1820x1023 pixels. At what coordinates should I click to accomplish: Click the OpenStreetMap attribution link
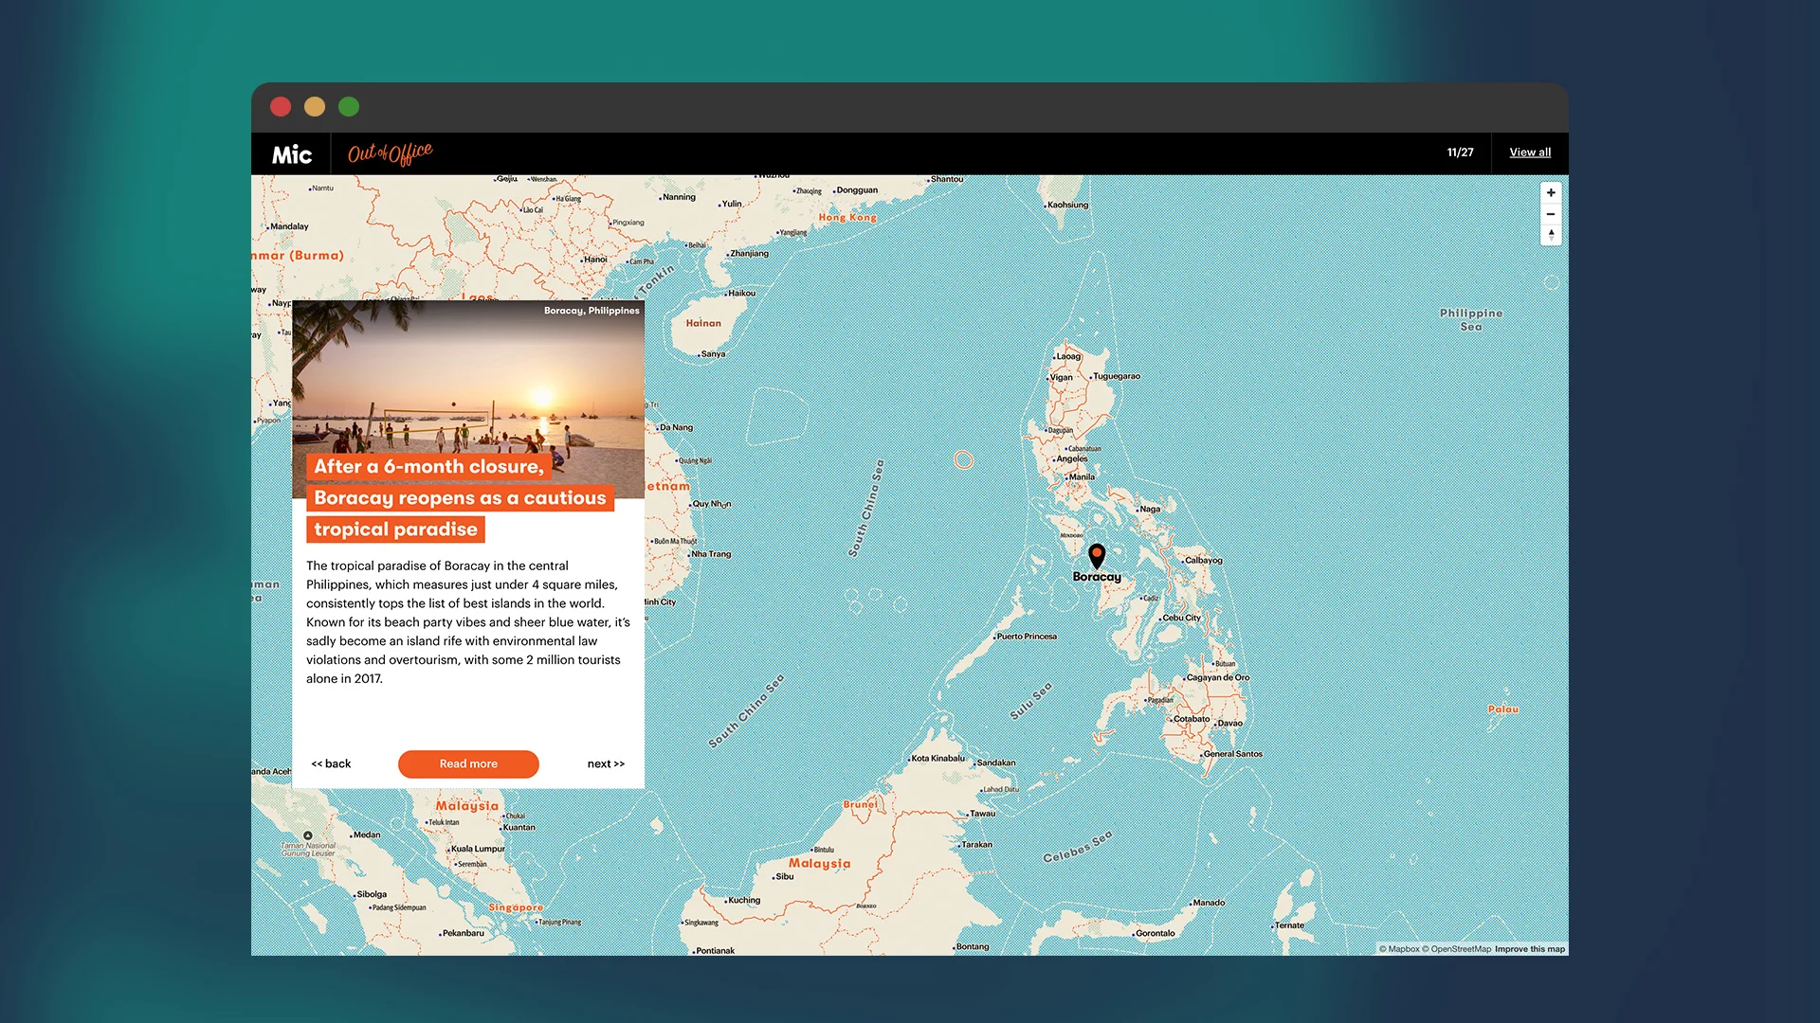[1456, 949]
